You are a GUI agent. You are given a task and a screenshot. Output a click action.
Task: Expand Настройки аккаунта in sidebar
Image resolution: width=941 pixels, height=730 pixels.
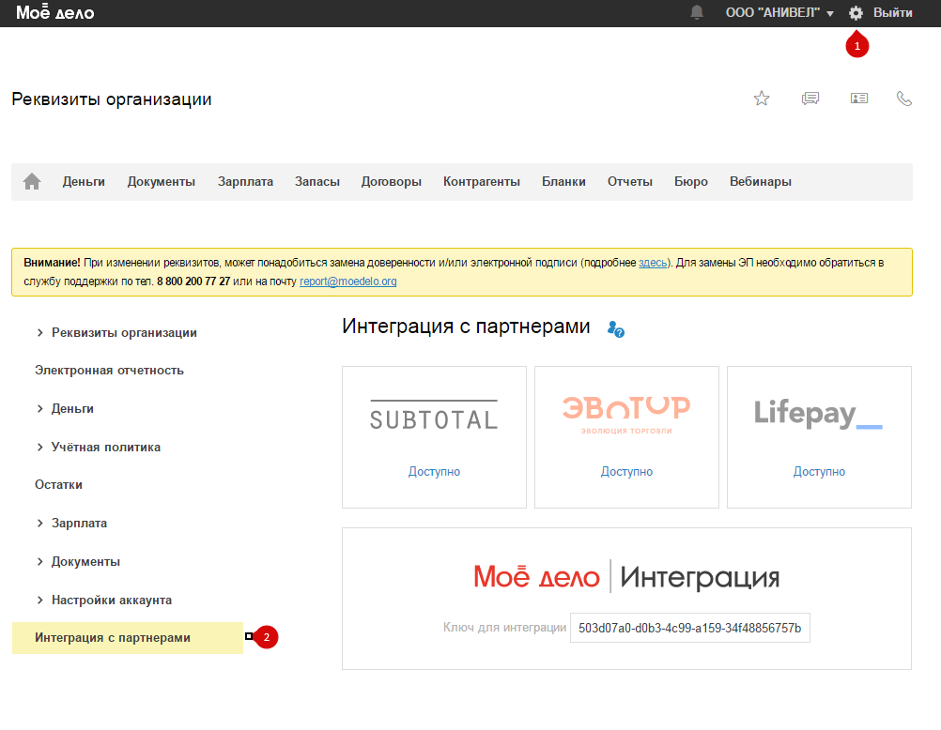click(x=104, y=600)
